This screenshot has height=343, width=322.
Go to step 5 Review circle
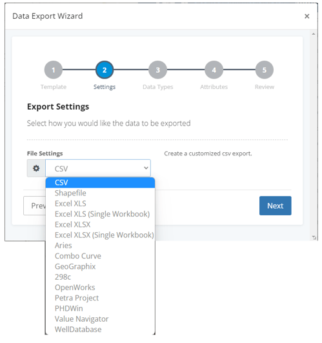pos(265,70)
